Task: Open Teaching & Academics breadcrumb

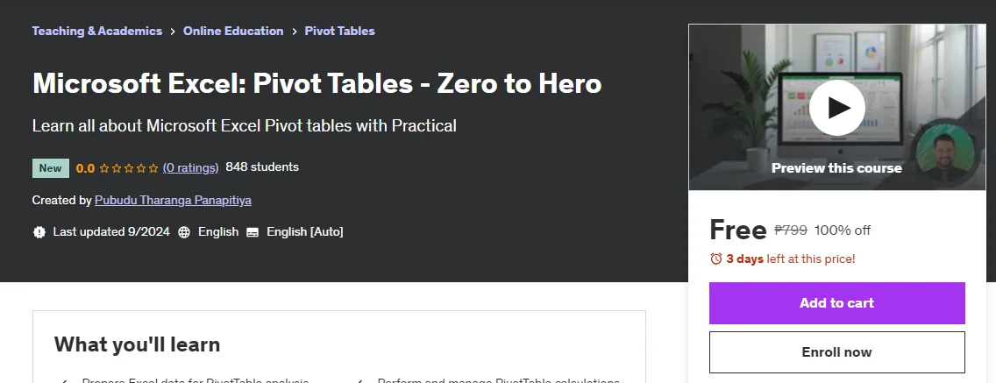Action: coord(97,31)
